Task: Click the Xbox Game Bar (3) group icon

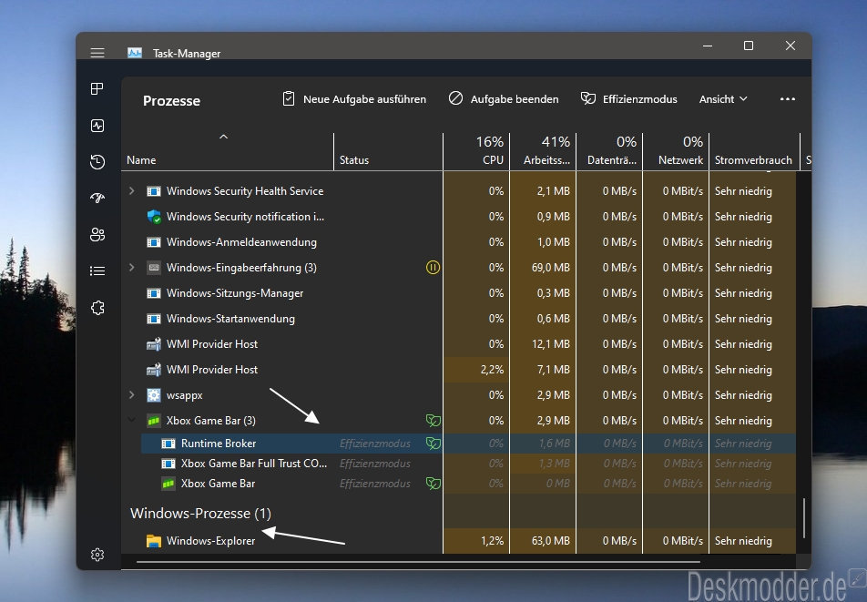Action: [154, 421]
